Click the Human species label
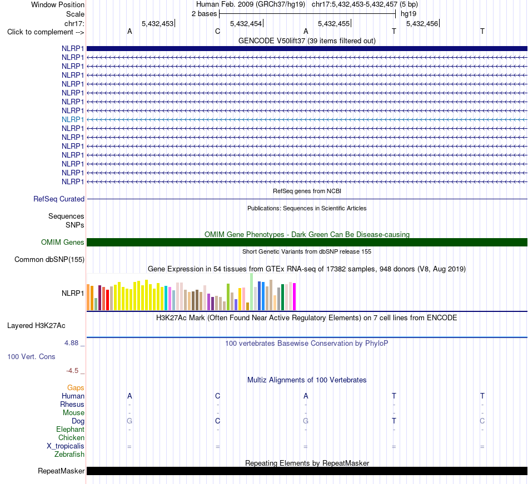Image resolution: width=528 pixels, height=484 pixels. coord(73,396)
